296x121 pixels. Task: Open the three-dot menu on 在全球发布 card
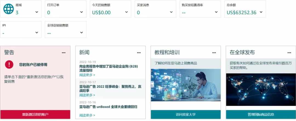[289, 53]
